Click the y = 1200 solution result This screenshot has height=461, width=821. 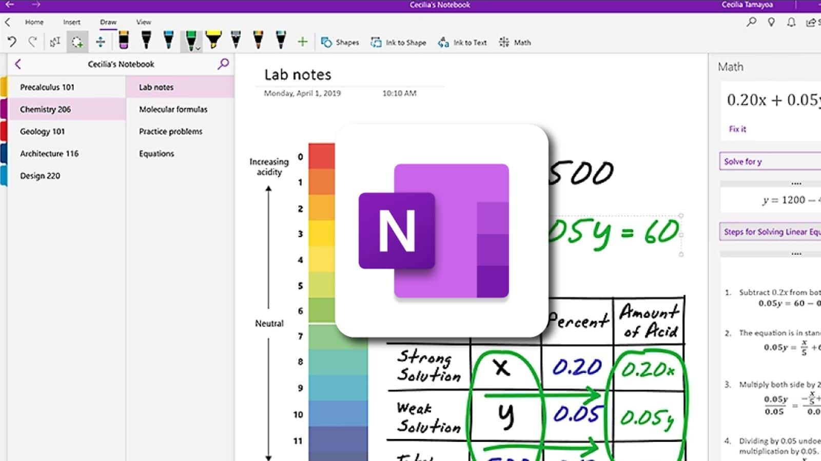click(x=790, y=200)
